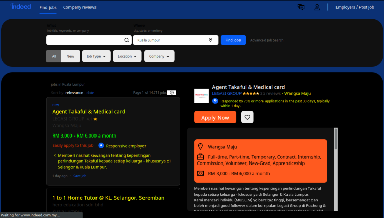The height and width of the screenshot is (218, 384).
Task: Click the blue Find jobs button
Action: (x=233, y=40)
